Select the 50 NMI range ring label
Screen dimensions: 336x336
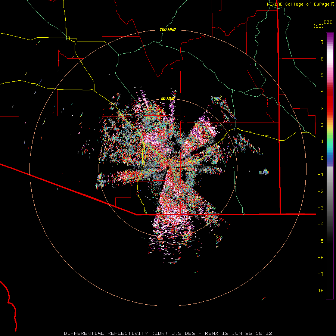pos(168,99)
